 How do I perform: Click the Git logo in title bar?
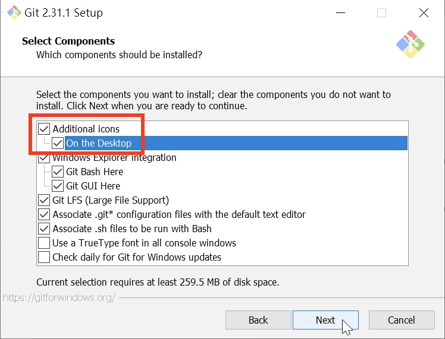coord(14,13)
